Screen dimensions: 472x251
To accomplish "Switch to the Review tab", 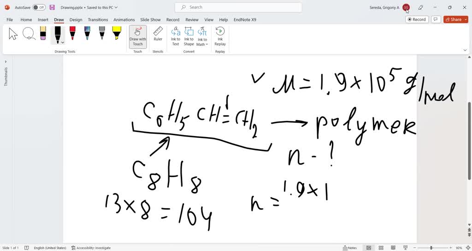I will (x=192, y=19).
